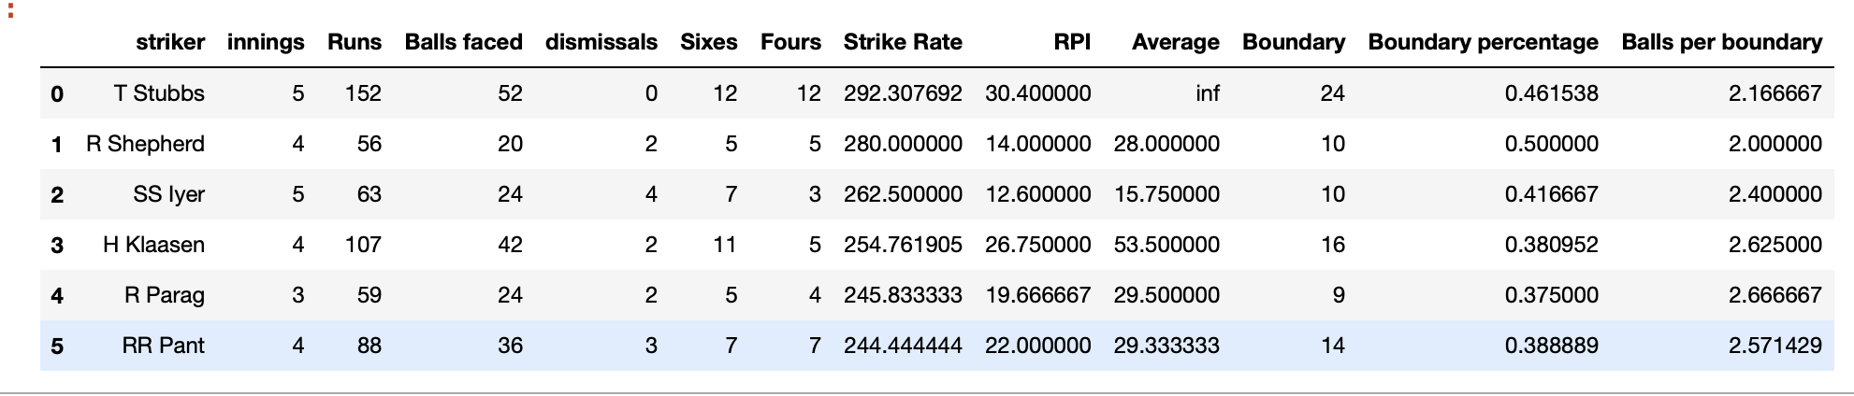Select the SS Iyer row name
The height and width of the screenshot is (396, 1854).
pyautogui.click(x=168, y=194)
